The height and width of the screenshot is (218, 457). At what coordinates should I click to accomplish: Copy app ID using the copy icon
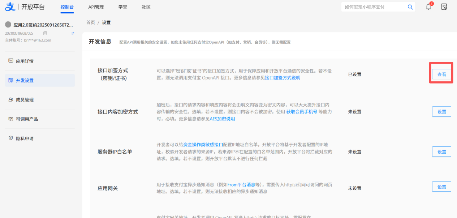45,33
